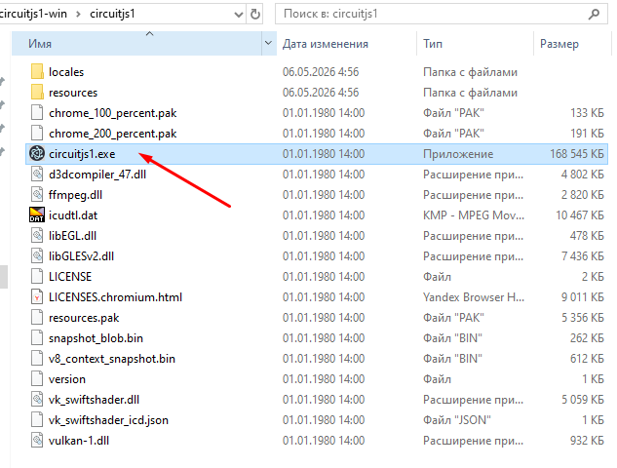Select vk_swiftshader_icd.json file name
The image size is (617, 468).
click(x=108, y=420)
